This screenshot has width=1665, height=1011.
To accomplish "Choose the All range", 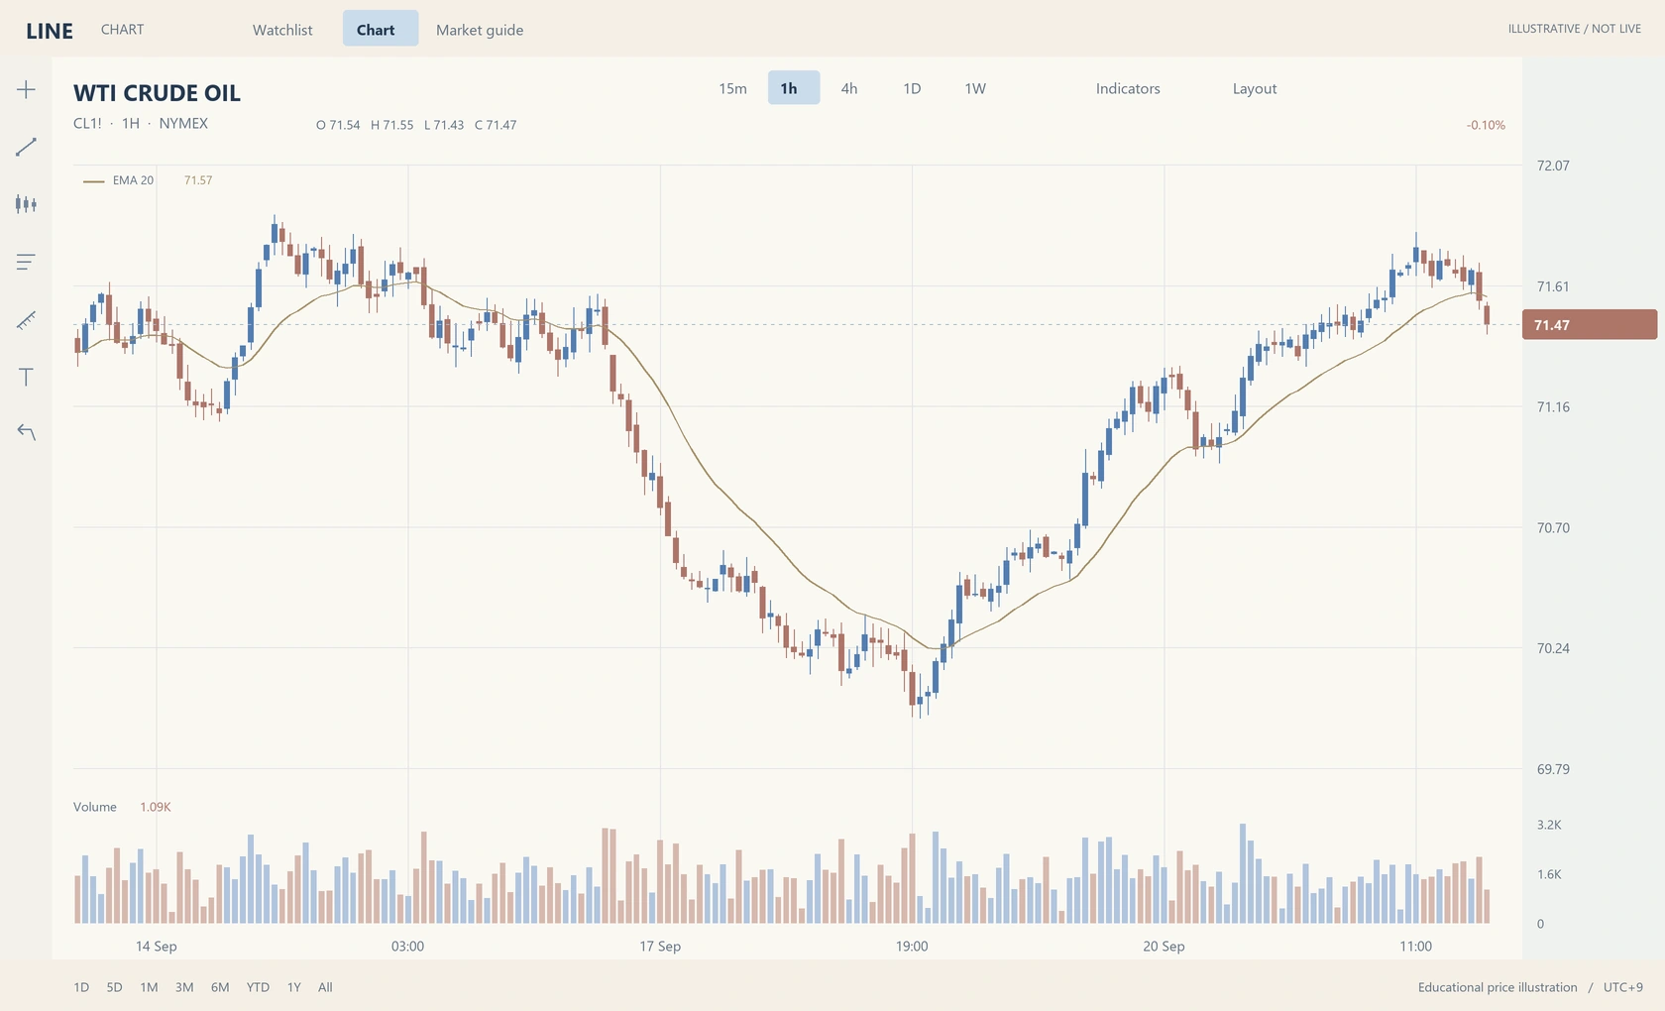I will point(325,987).
